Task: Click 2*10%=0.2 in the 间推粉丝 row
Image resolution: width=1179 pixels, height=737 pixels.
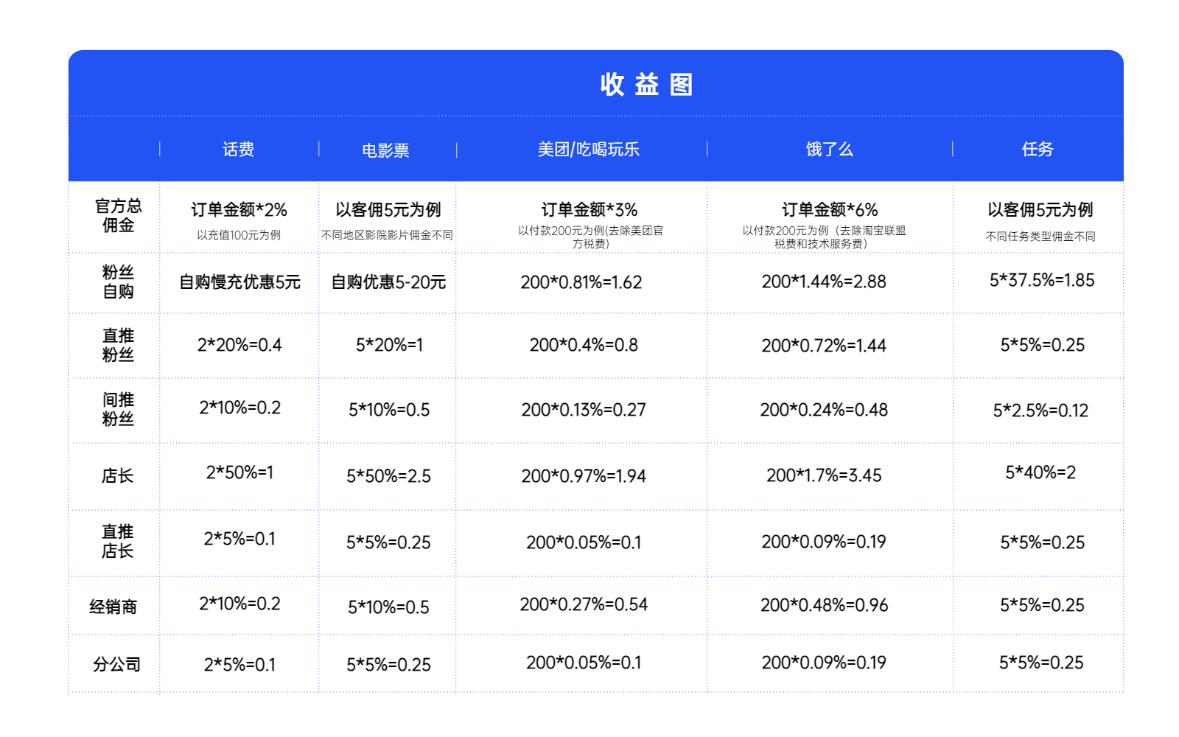Action: click(240, 408)
